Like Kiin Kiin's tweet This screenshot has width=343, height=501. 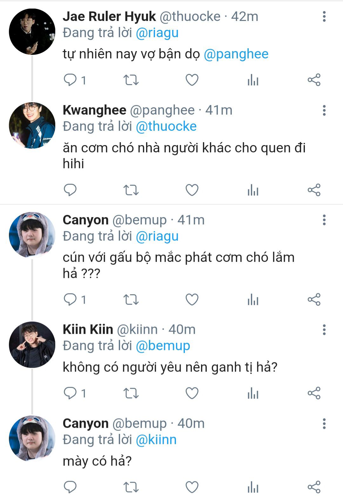pyautogui.click(x=192, y=393)
